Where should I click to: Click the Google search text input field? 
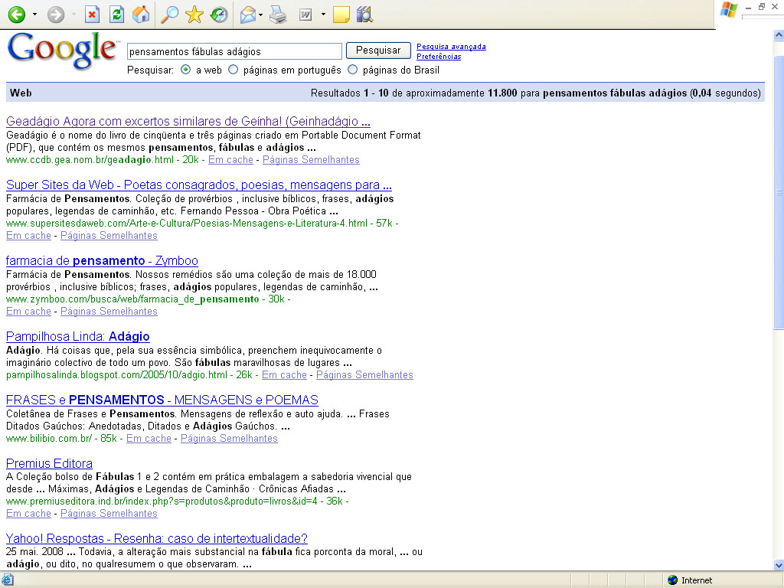tap(234, 51)
